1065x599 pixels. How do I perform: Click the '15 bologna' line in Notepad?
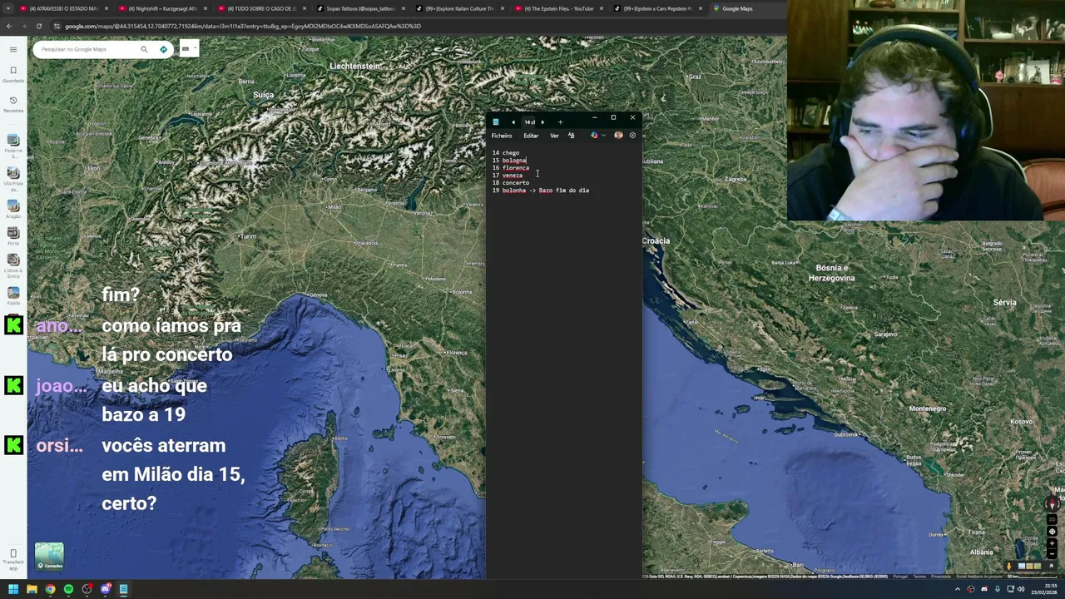[x=509, y=161]
